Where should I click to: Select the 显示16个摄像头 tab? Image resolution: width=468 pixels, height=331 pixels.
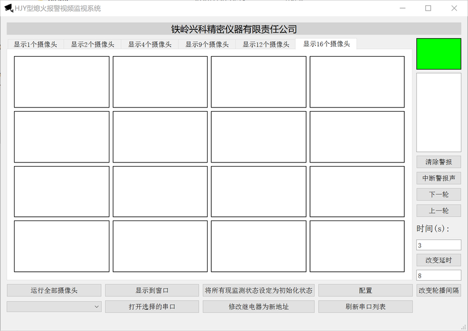[x=326, y=44]
